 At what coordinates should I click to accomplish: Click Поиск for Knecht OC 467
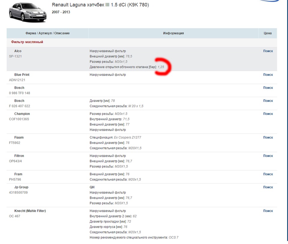point(268,211)
